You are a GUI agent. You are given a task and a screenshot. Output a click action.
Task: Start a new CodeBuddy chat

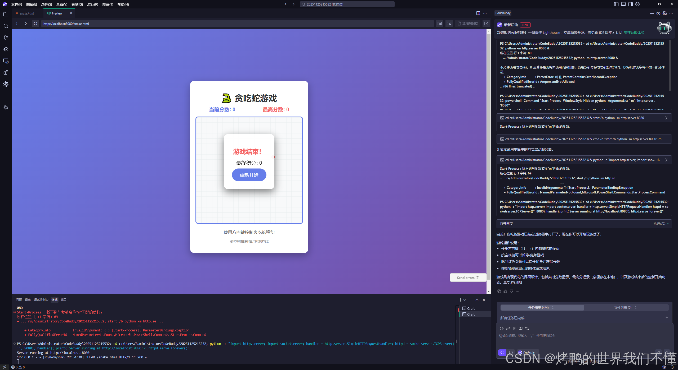pos(652,13)
